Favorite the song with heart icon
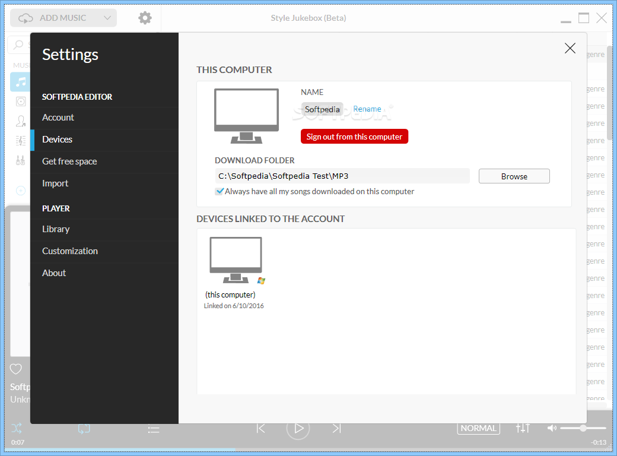This screenshot has width=617, height=456. 16,369
